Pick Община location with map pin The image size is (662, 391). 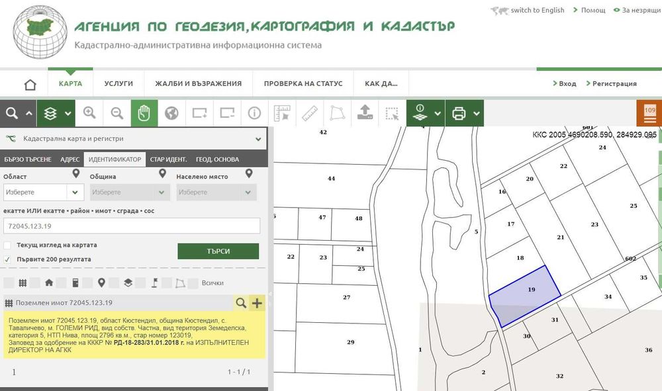point(163,173)
